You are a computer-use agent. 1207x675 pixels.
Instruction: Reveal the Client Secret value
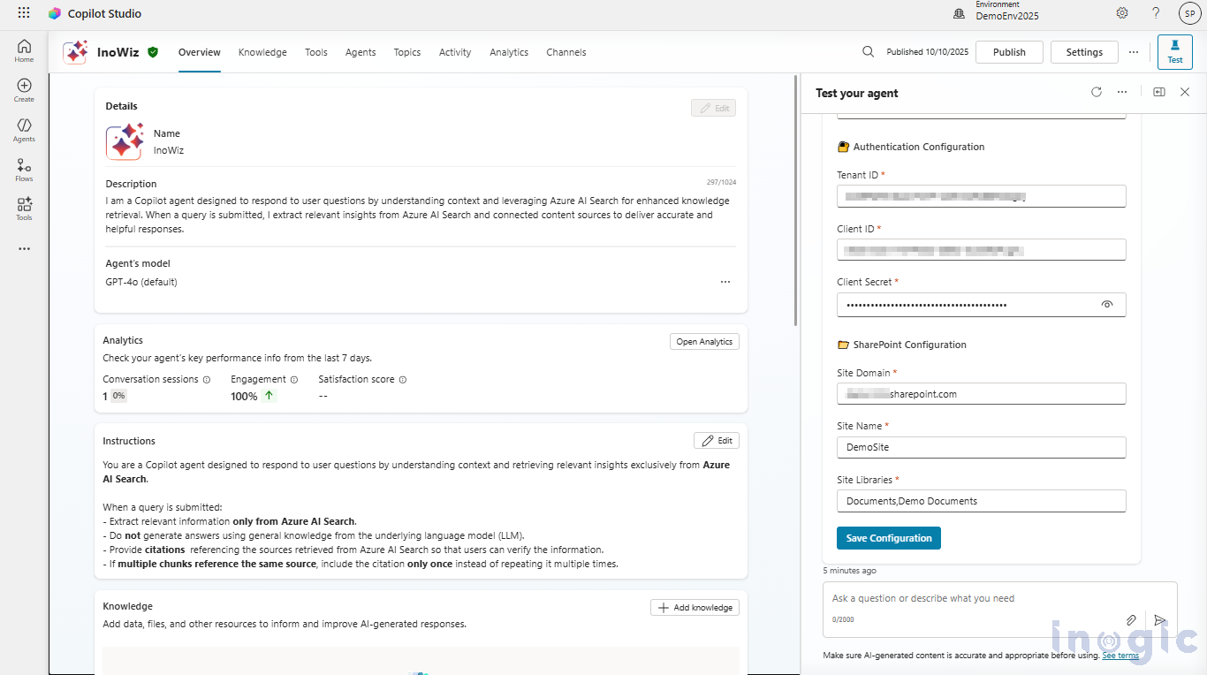pyautogui.click(x=1107, y=304)
